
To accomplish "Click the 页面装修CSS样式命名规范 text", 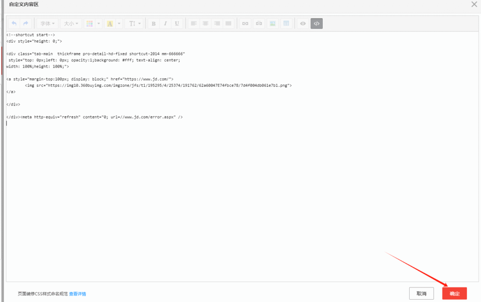I will tap(43, 294).
